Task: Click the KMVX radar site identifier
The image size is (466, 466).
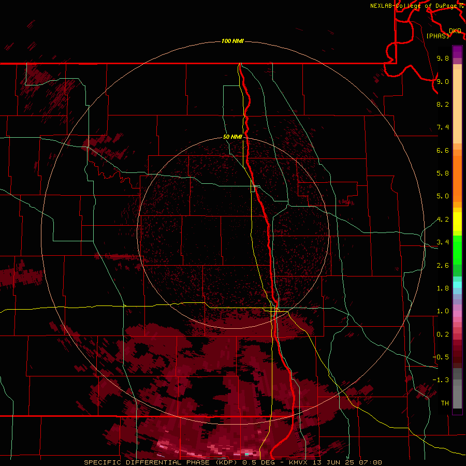Action: (298, 462)
